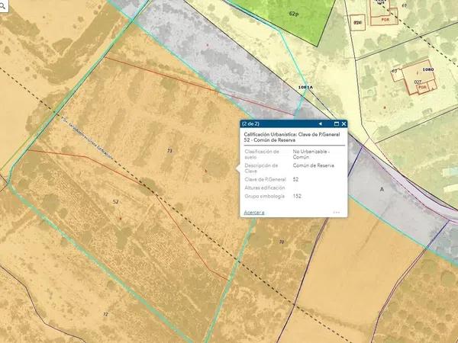Select the building labeled 1080
458x343 pixels.
click(427, 70)
